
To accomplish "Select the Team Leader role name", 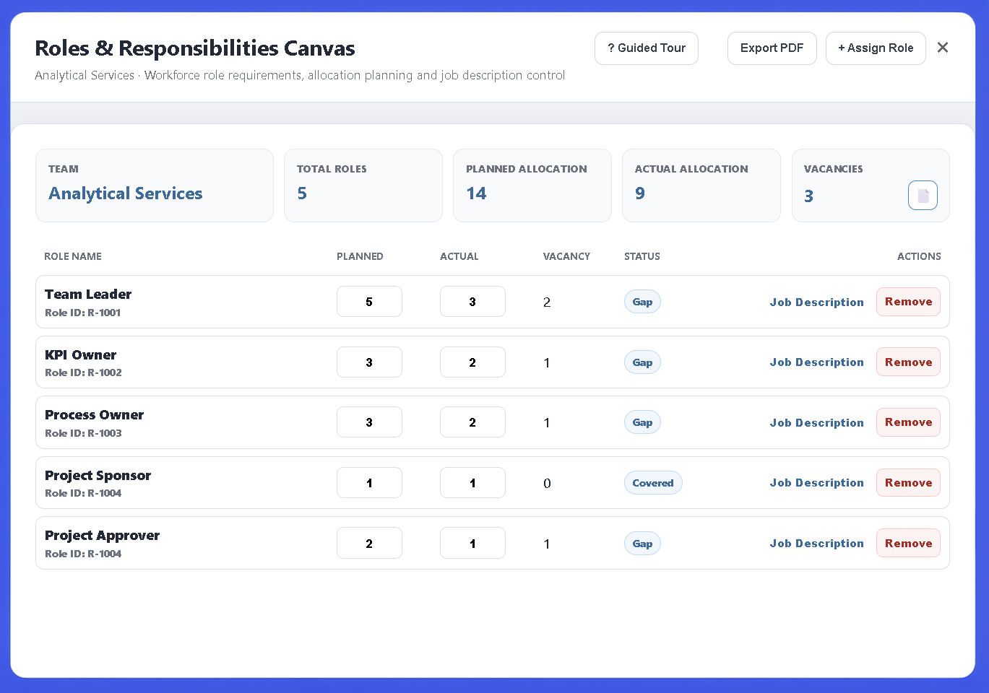I will point(88,295).
